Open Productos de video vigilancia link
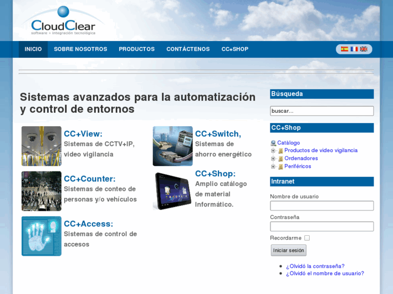 tap(321, 151)
